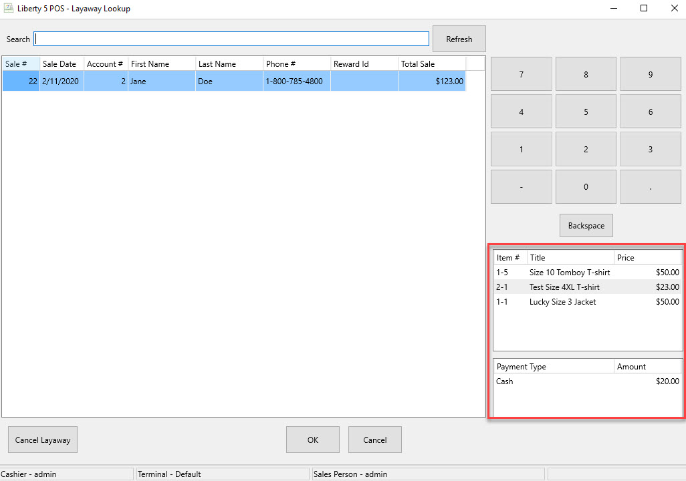Click the Refresh button
The height and width of the screenshot is (481, 686).
(x=459, y=39)
